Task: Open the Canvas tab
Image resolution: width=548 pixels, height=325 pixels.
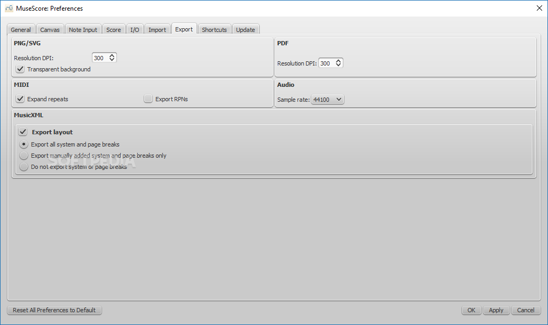Action: [50, 30]
